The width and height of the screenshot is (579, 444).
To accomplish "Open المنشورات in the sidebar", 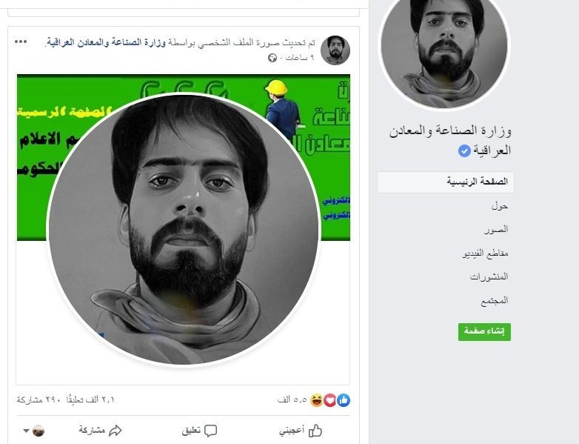I will click(x=489, y=276).
